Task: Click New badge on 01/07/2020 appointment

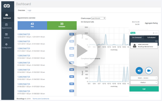Action: [x=72, y=91]
